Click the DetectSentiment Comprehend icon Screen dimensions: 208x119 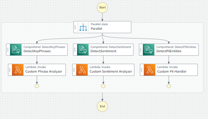click(x=83, y=50)
